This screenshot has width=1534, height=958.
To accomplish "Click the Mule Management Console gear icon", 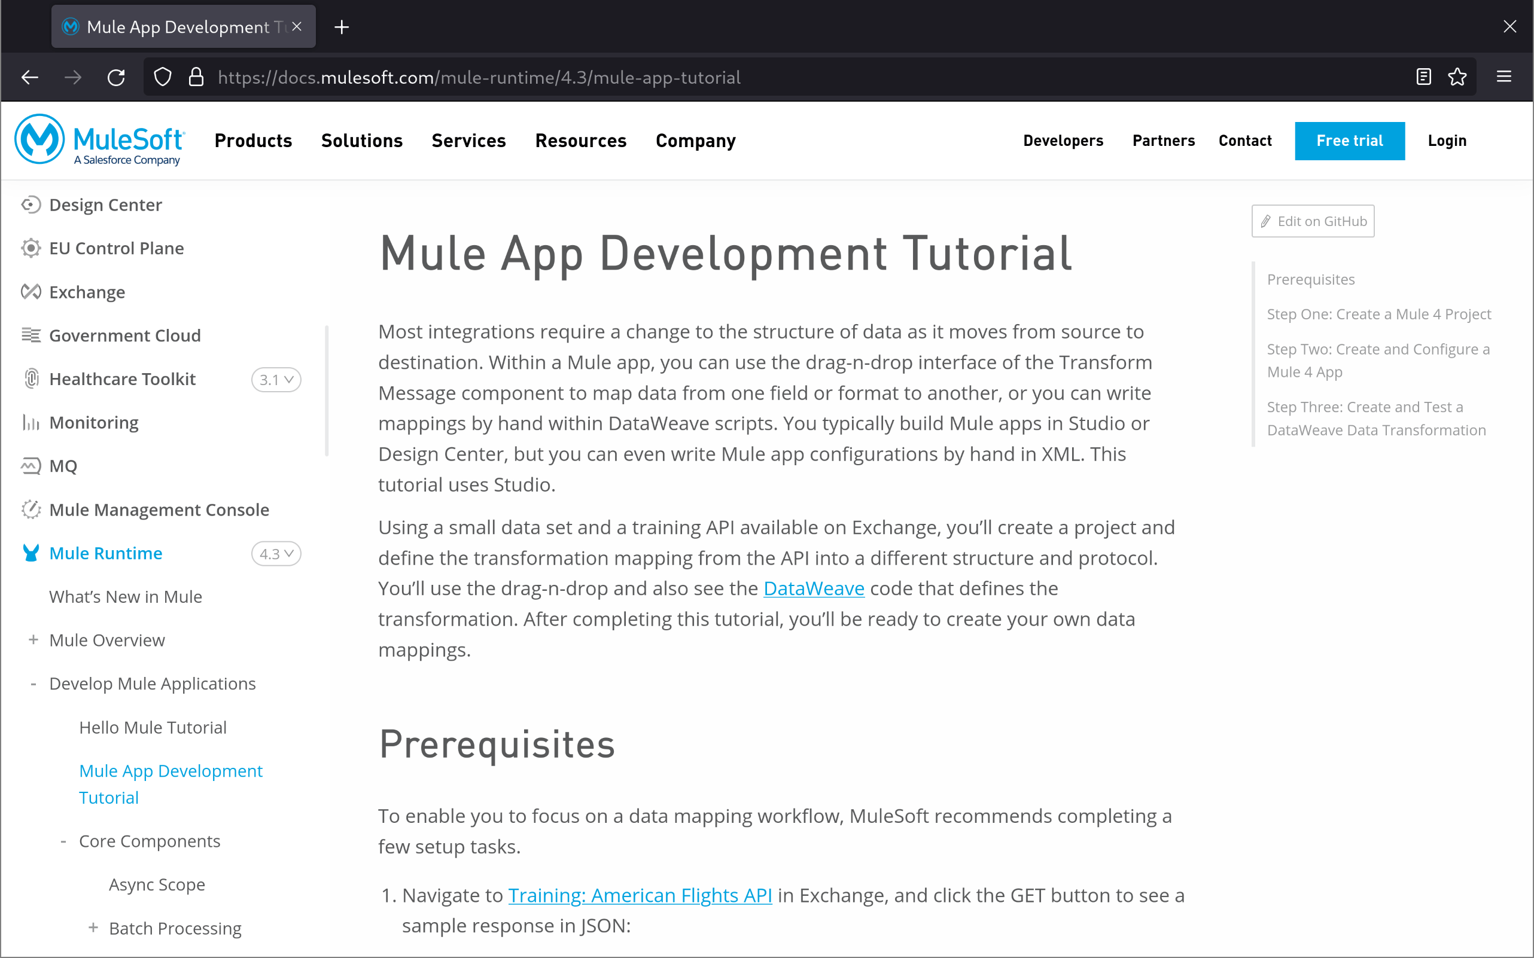I will (x=31, y=509).
